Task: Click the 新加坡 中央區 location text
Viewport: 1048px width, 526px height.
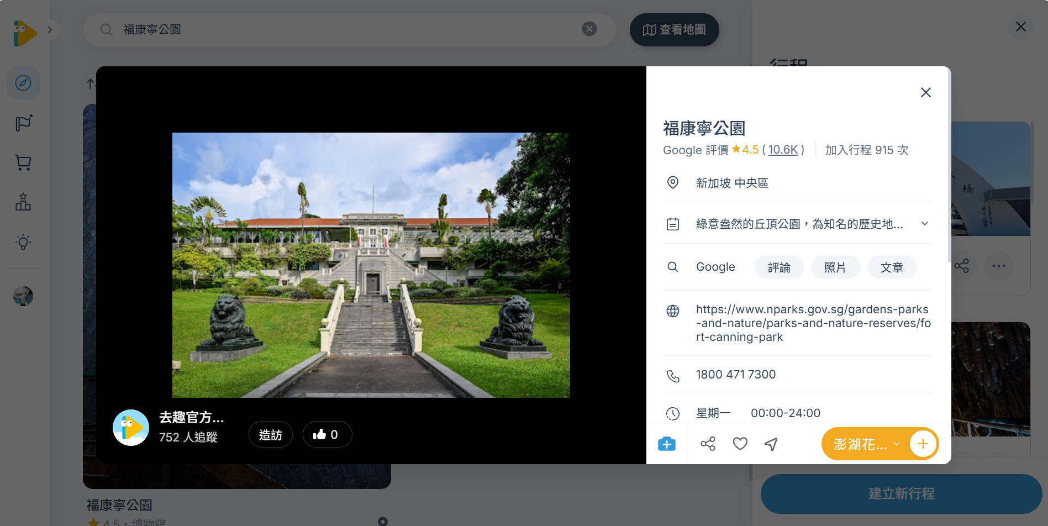Action: 732,183
